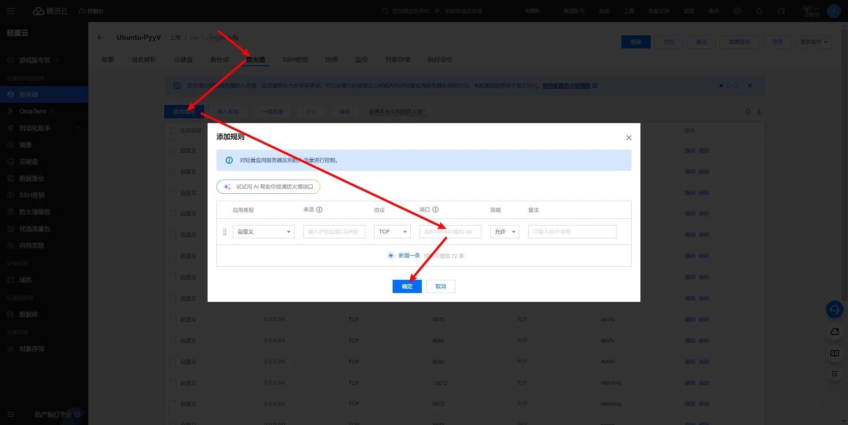Click the 来源 IP address input field
Viewport: 848px width, 425px height.
coord(334,232)
